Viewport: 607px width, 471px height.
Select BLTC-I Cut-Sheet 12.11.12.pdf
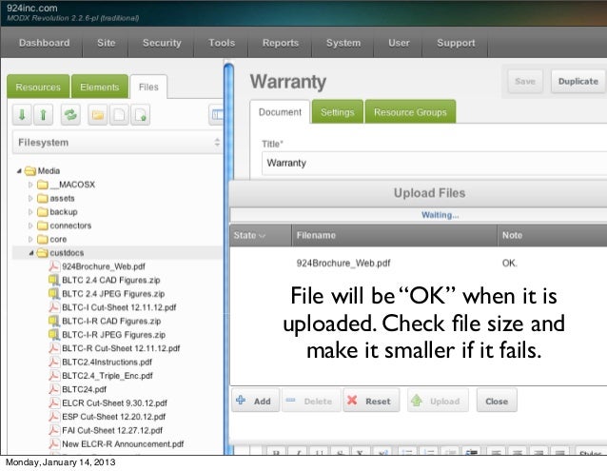119,307
